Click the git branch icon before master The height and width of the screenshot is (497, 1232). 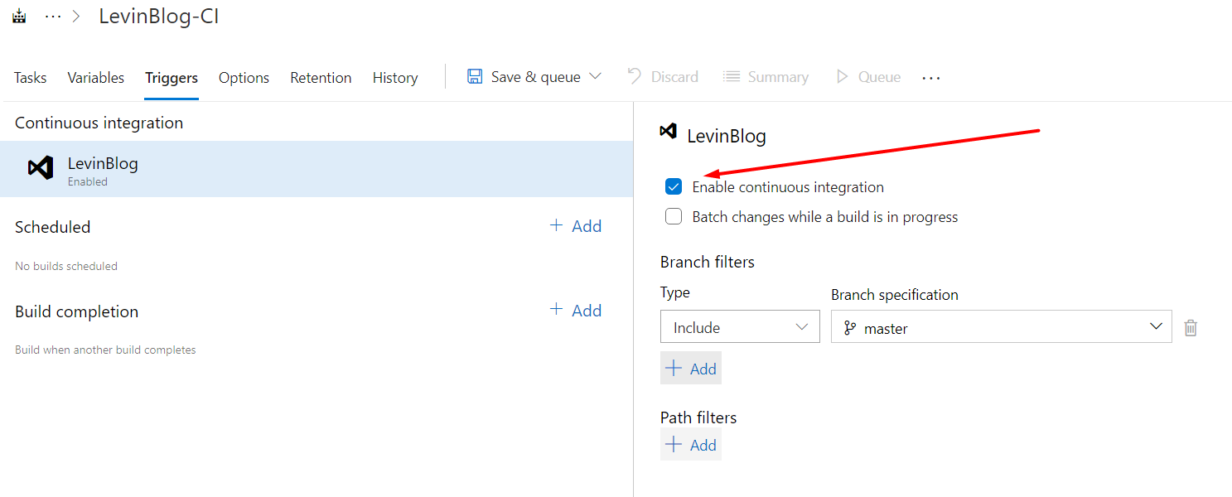(x=850, y=328)
